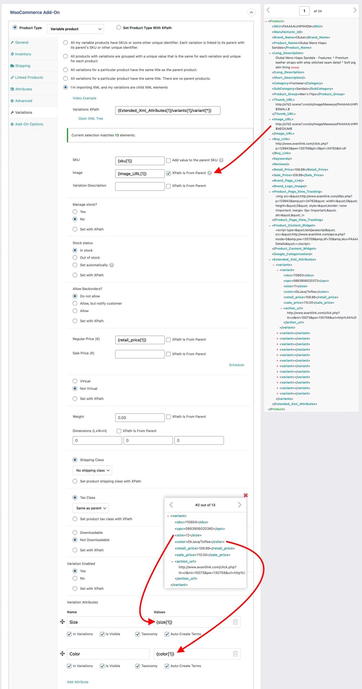Open the No shipping class dropdown
362x689 pixels.
coord(92,470)
